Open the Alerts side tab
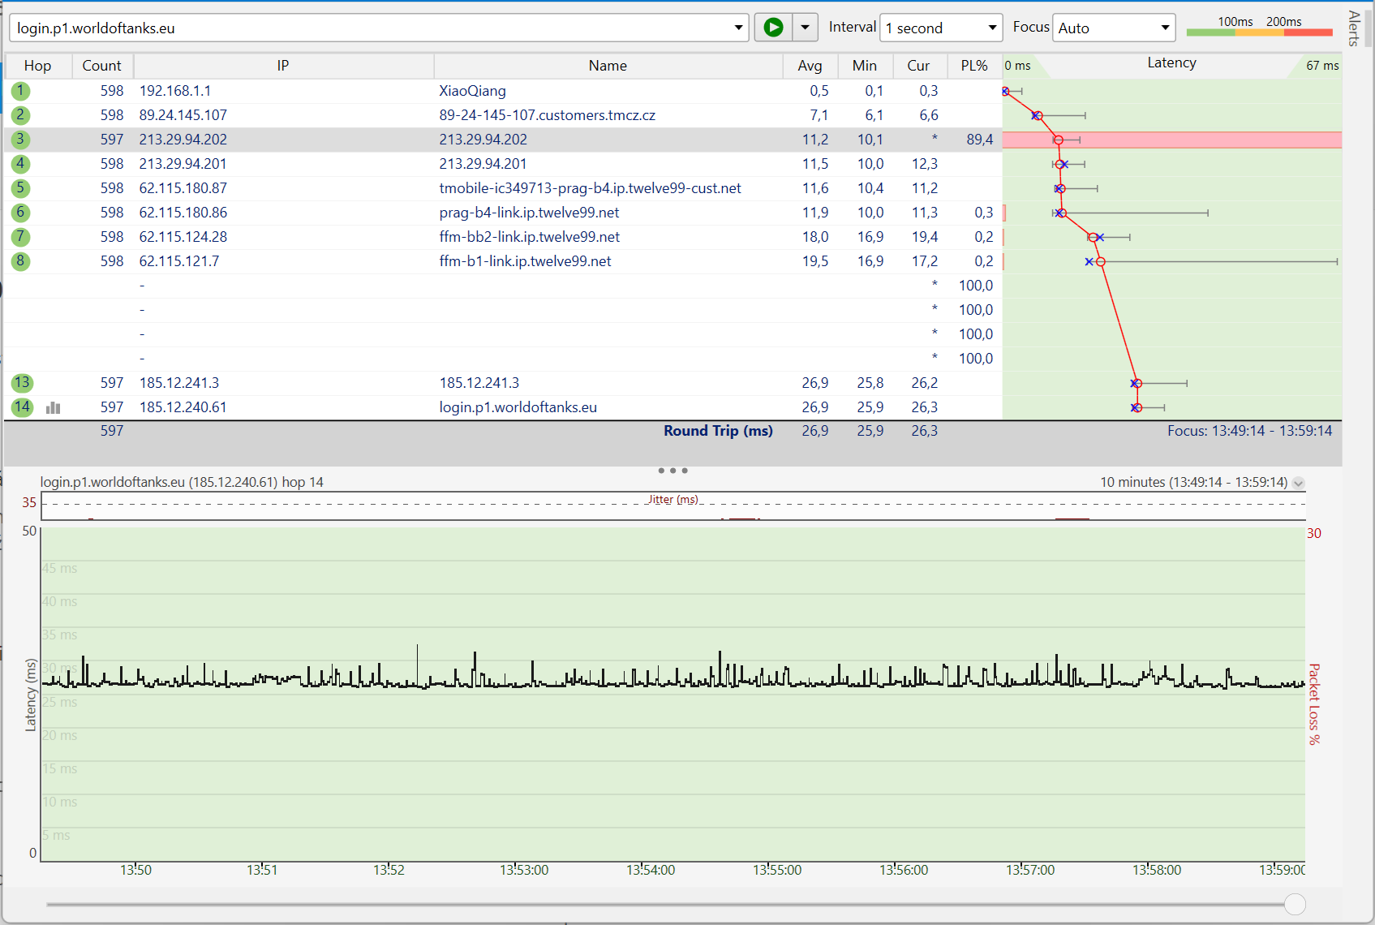The width and height of the screenshot is (1375, 925). (x=1353, y=28)
